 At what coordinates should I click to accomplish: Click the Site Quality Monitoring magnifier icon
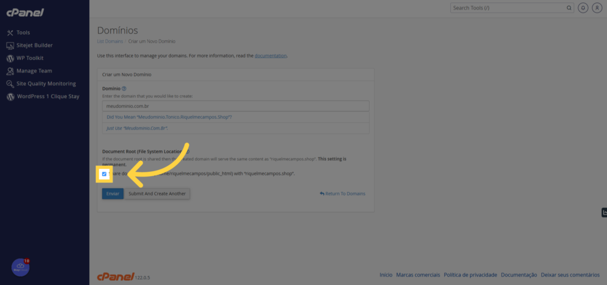[x=10, y=84]
